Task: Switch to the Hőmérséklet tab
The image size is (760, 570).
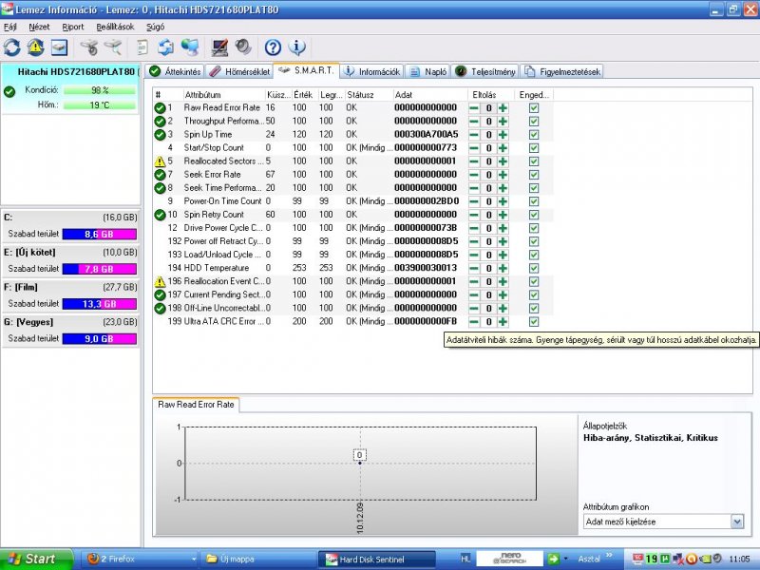Action: [x=239, y=72]
